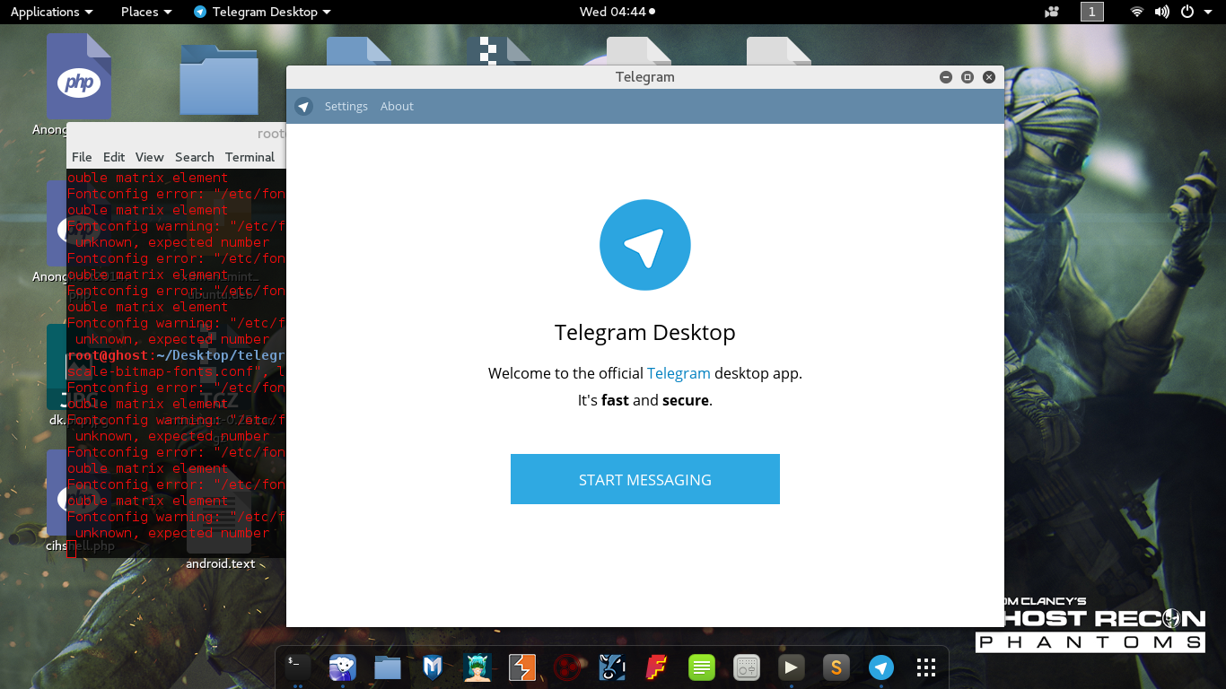Launch the Iceweasel browser from the dock
This screenshot has height=689, width=1226.
(343, 667)
